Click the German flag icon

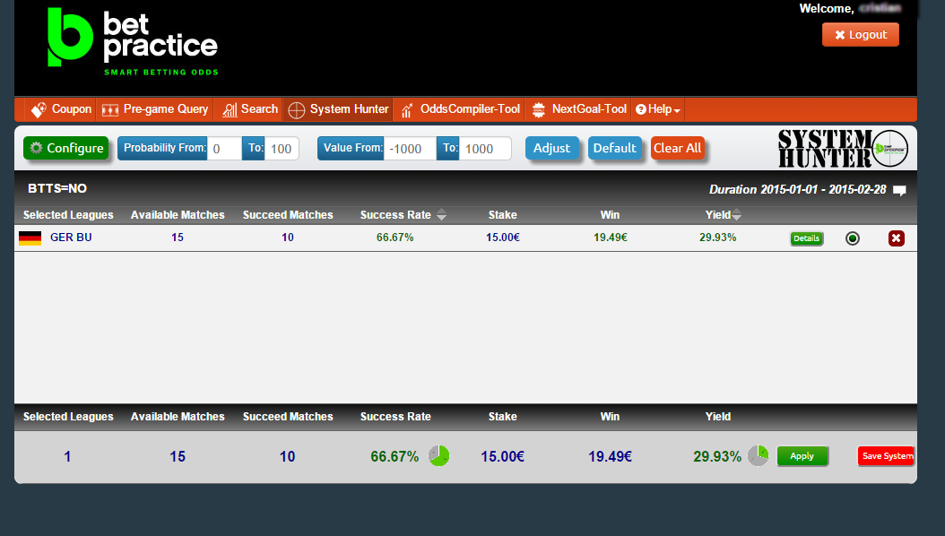pyautogui.click(x=30, y=238)
